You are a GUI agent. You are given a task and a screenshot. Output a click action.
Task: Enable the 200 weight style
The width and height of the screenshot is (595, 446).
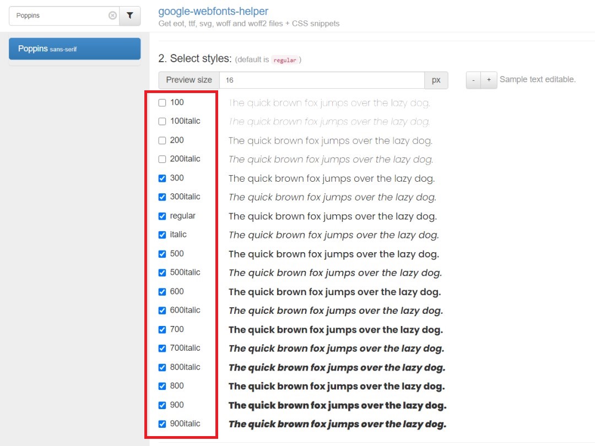coord(163,140)
